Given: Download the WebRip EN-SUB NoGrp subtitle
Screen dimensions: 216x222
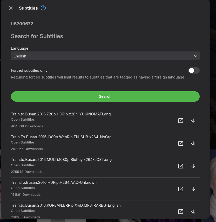Looking at the screenshot, I should [193, 143].
